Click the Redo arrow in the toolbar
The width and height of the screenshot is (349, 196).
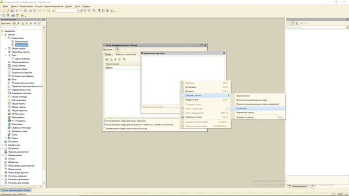coord(44,11)
